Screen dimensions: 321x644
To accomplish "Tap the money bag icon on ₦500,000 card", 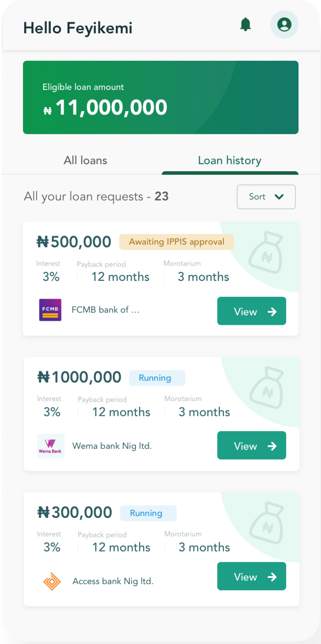I will pos(266,252).
